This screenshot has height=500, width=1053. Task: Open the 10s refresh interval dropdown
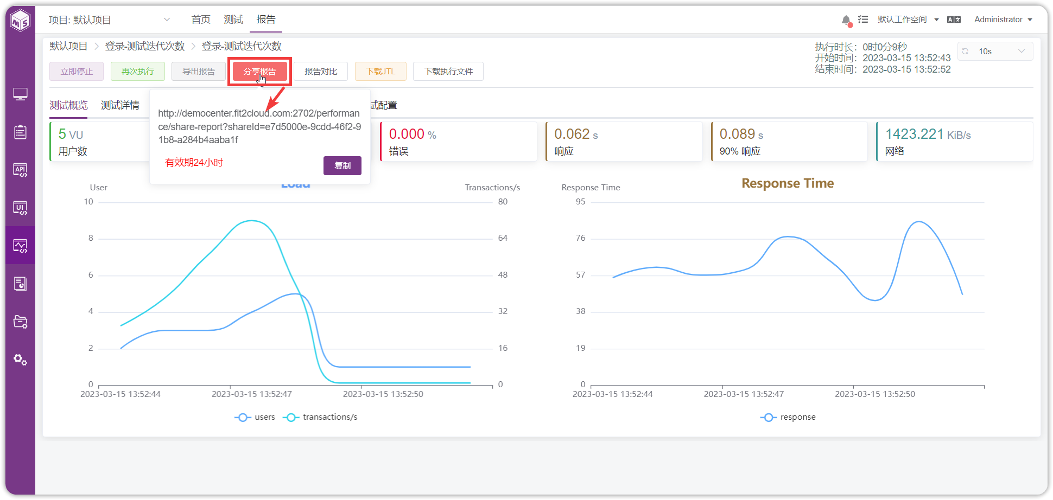(x=995, y=52)
